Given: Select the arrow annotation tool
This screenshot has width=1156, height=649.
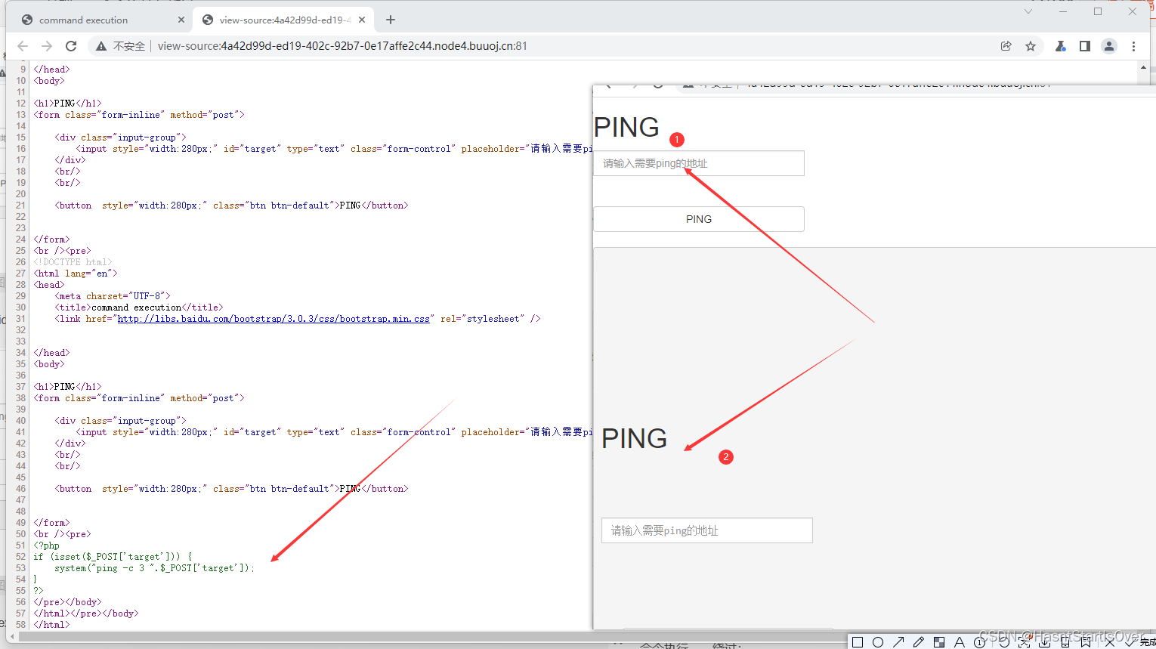Looking at the screenshot, I should click(x=898, y=642).
